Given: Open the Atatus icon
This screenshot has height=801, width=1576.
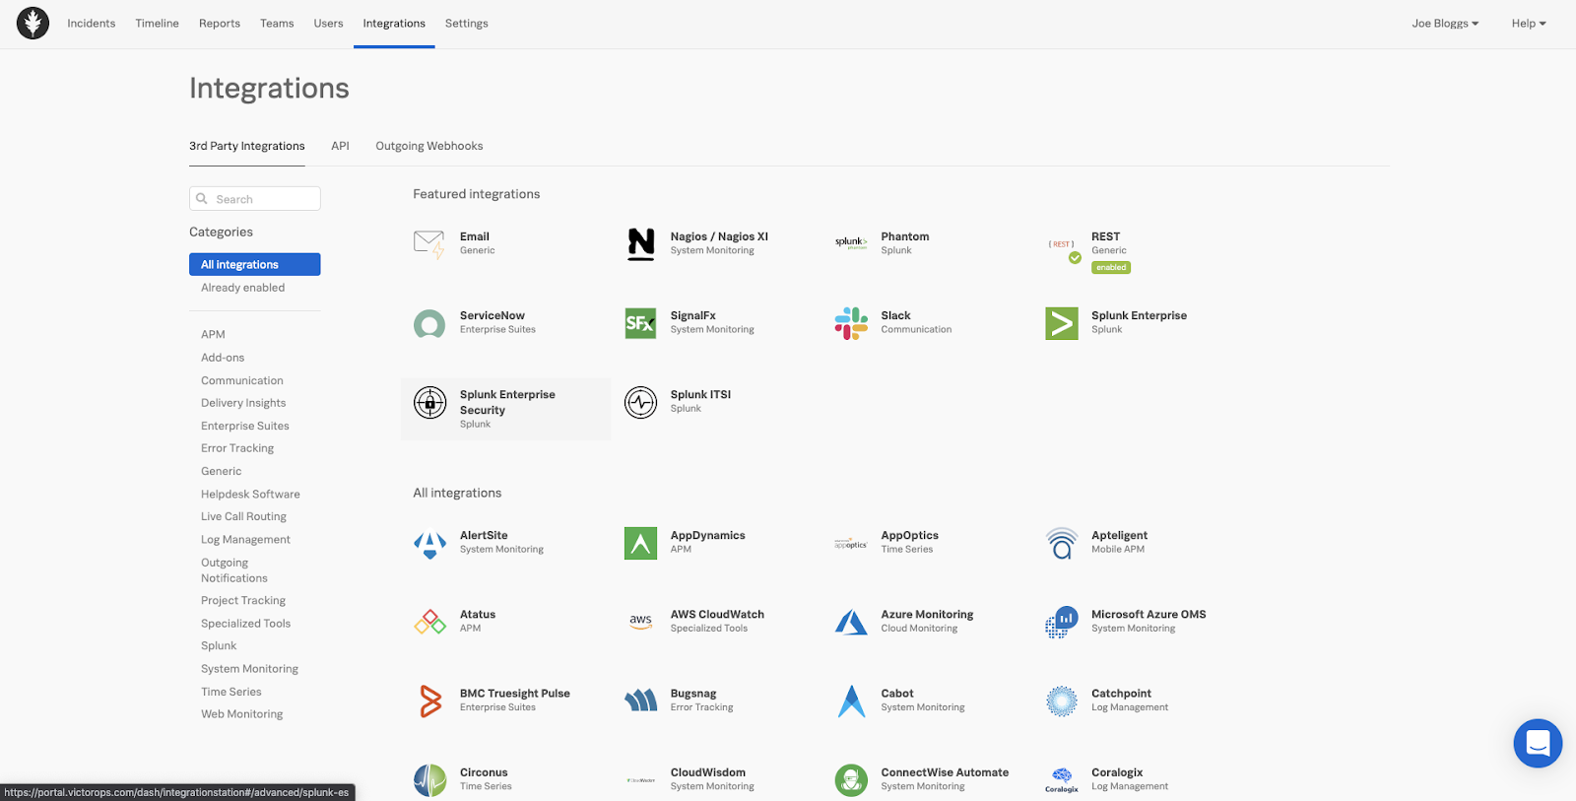Looking at the screenshot, I should 429,622.
